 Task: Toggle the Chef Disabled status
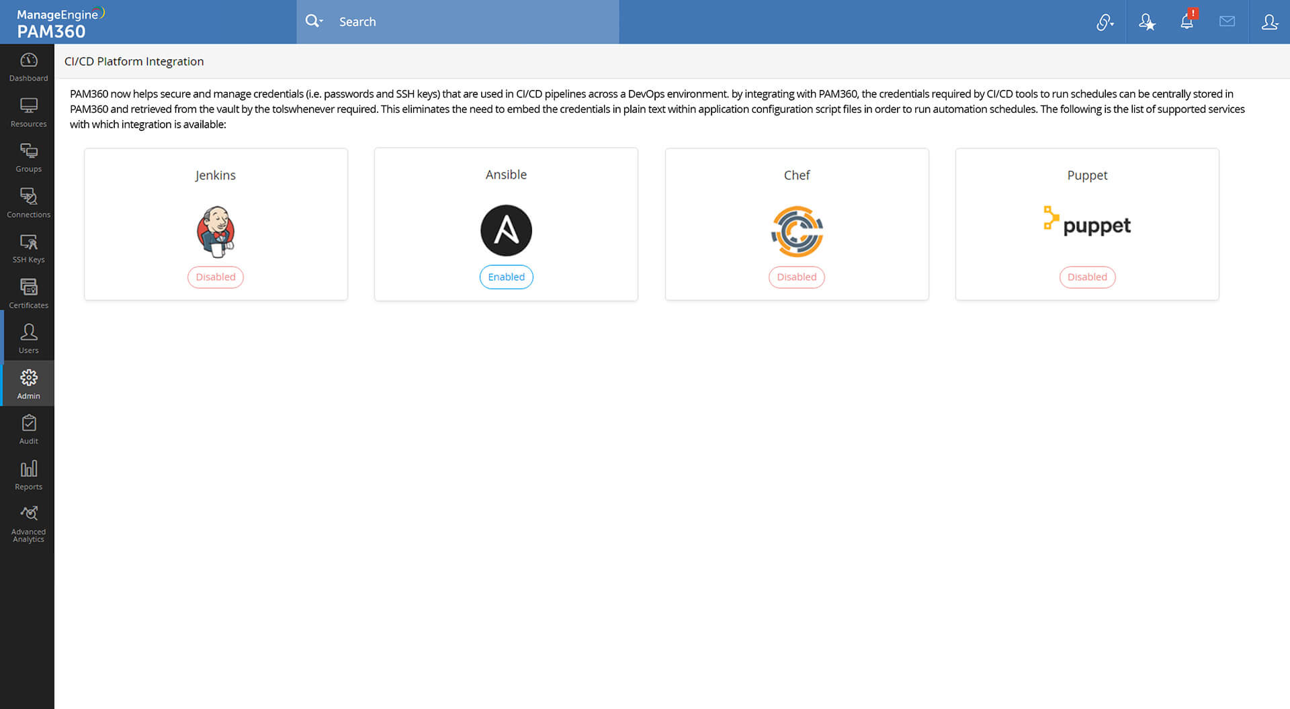(797, 277)
